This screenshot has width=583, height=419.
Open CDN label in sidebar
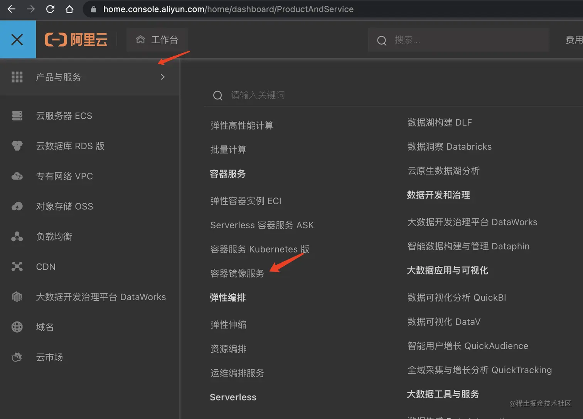click(46, 267)
